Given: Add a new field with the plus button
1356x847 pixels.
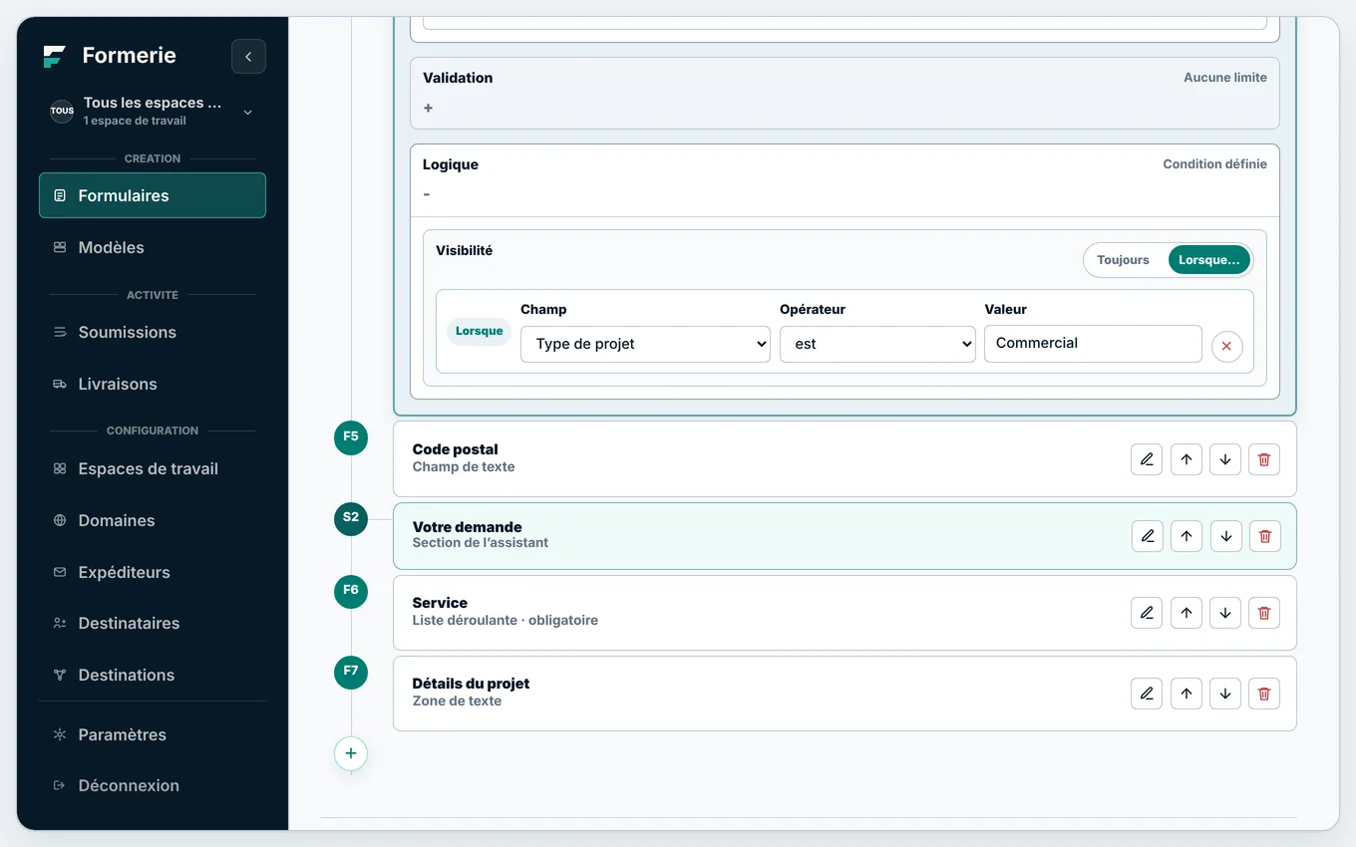Looking at the screenshot, I should (x=351, y=753).
